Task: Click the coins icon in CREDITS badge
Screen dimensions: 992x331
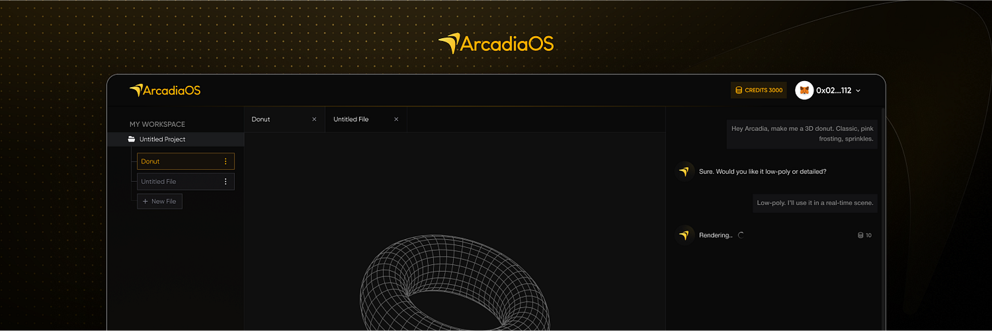Action: tap(739, 90)
